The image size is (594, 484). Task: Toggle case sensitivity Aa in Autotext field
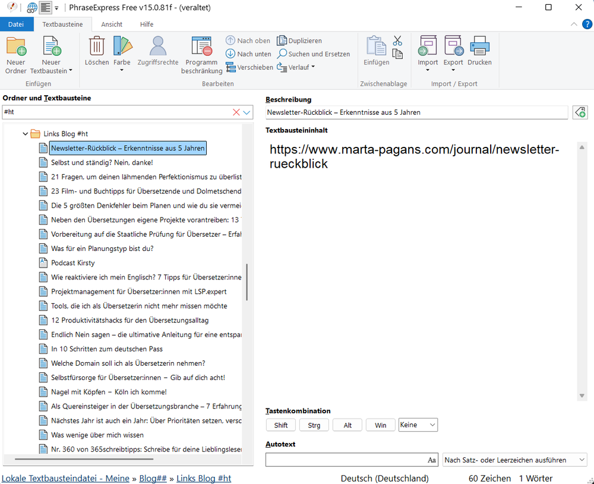coord(431,460)
